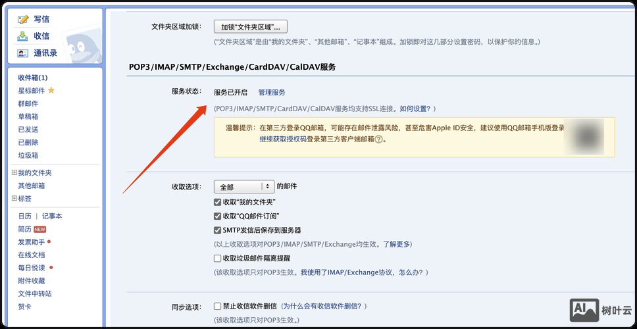Open 贺卡 greeting cards

click(x=25, y=307)
